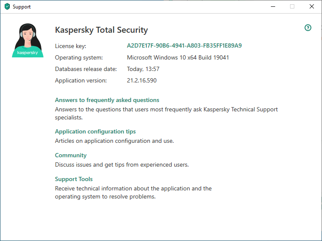Click the Kaspersky shield icon in title bar
322x241 pixels.
coord(7,7)
